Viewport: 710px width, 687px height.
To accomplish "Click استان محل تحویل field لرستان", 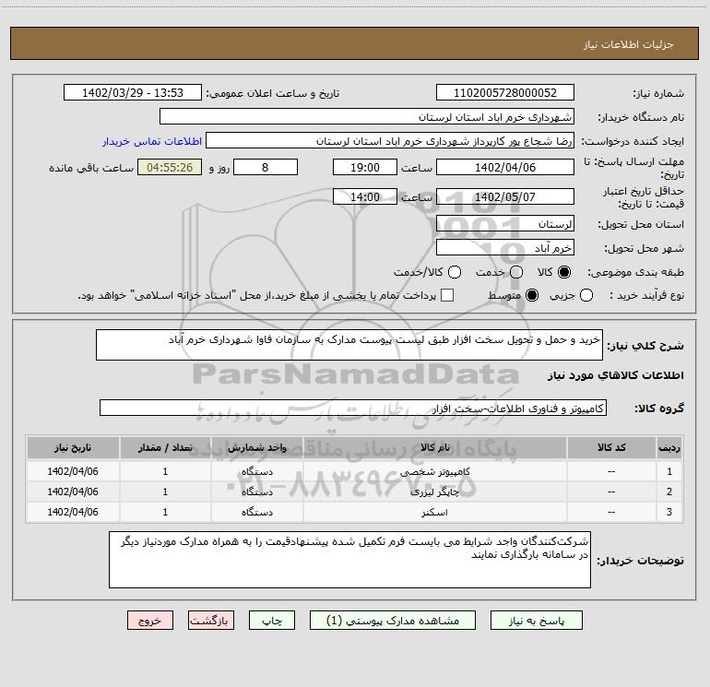I will [x=505, y=223].
